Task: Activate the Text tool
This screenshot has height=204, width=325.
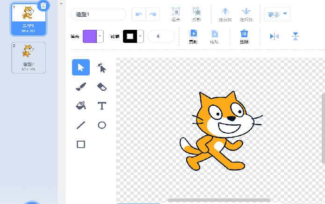Action: click(101, 106)
